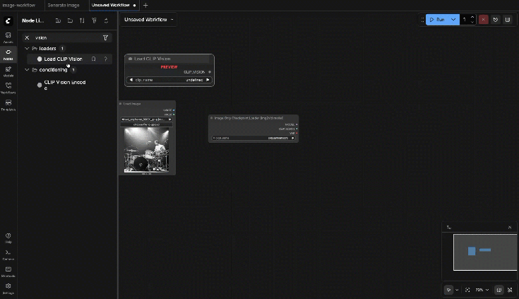
Task: Open the Templates sidebar panel
Action: coord(8,105)
